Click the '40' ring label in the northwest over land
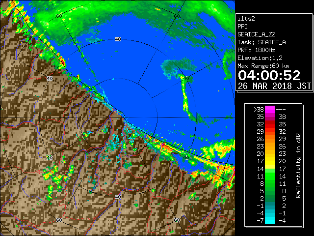The width and height of the screenshot is (314, 236). click(x=50, y=79)
